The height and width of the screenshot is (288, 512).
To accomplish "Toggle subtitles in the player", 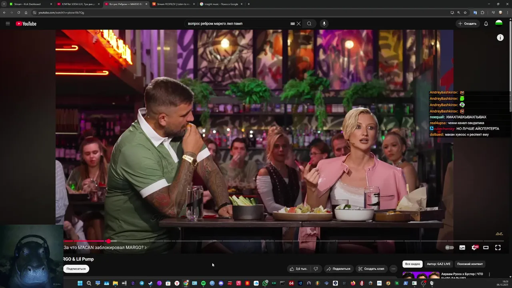I will point(462,248).
